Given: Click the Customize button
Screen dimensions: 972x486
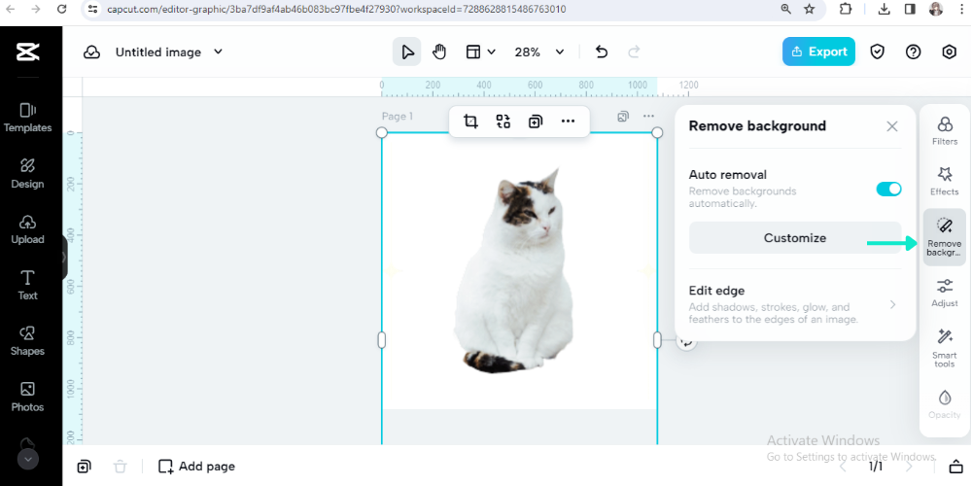Looking at the screenshot, I should click(794, 238).
